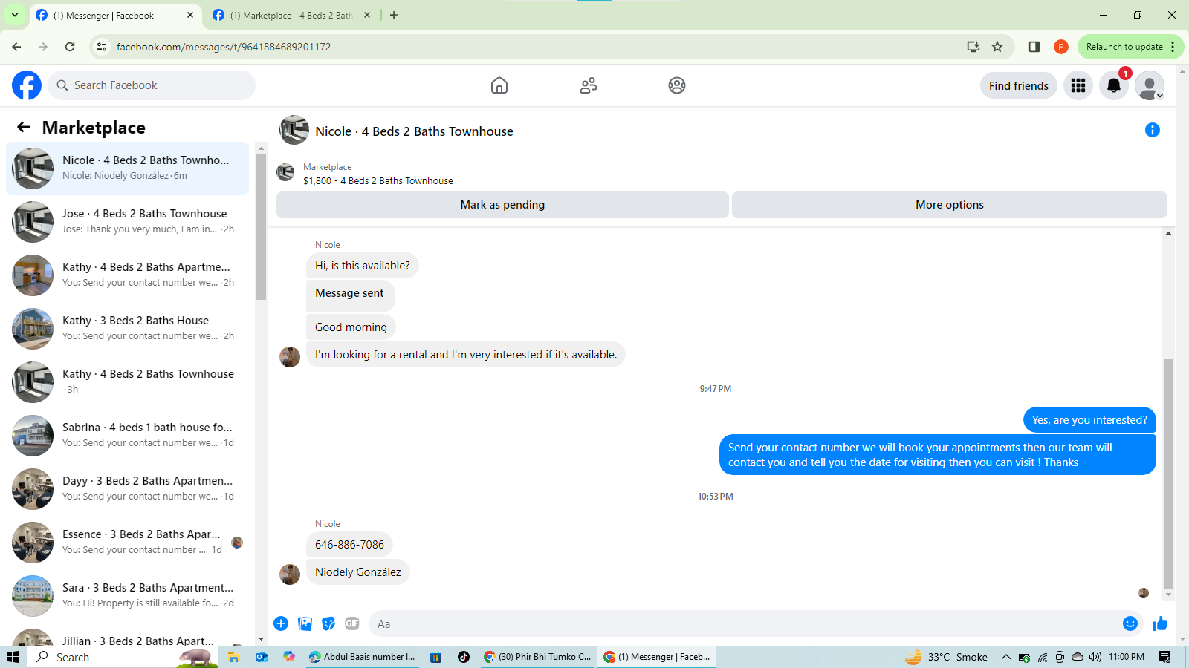Show hidden system tray icons
Viewport: 1189px width, 668px height.
point(1005,657)
